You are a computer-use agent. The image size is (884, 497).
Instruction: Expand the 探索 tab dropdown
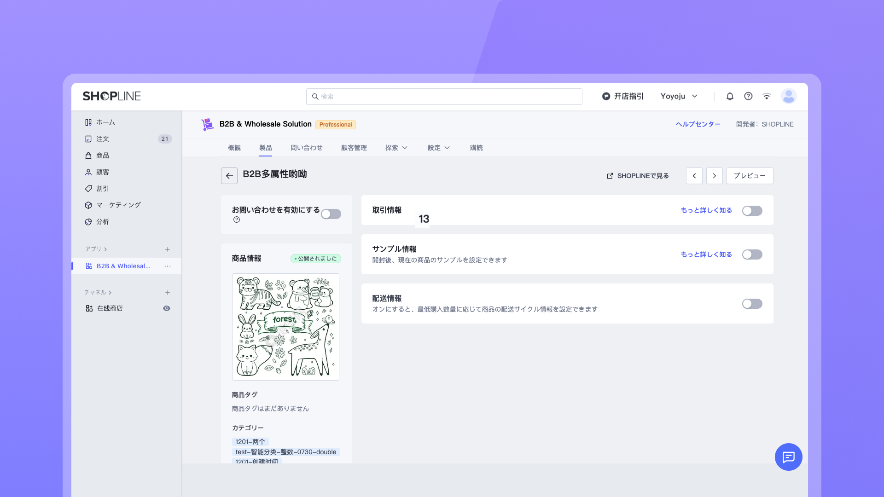click(396, 148)
